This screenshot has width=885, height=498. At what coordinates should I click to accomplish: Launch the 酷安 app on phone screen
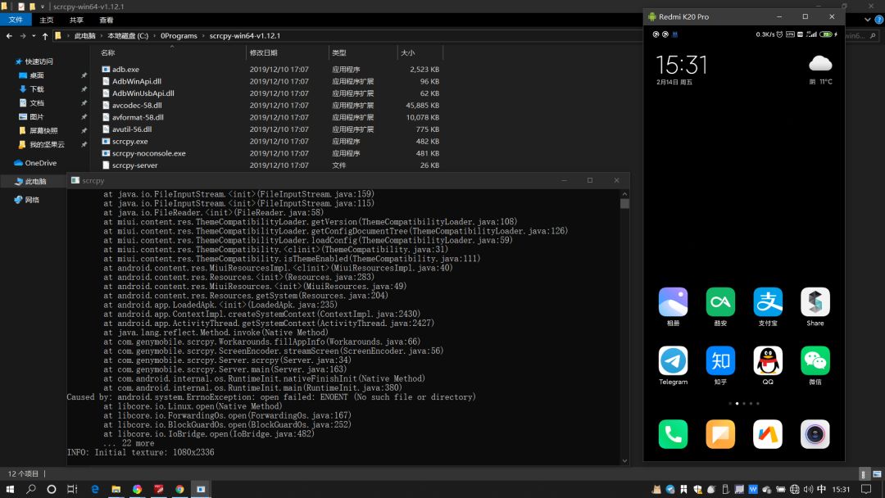point(720,301)
